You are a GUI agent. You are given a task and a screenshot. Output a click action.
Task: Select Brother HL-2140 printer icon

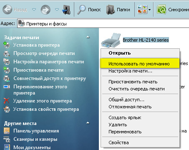111,40
